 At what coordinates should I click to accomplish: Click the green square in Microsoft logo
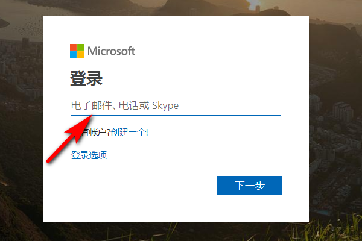81,47
